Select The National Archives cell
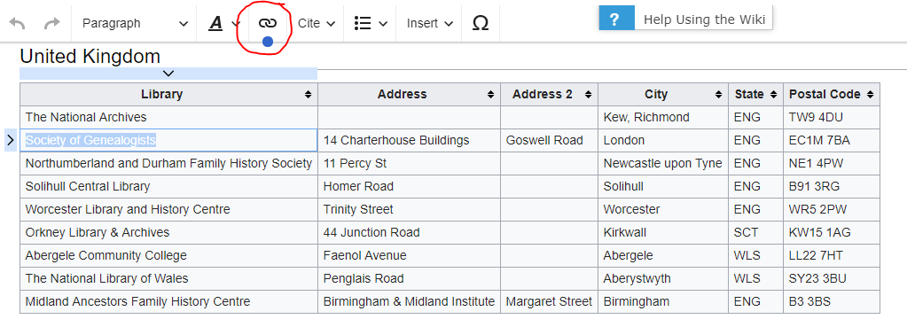The image size is (907, 327). [x=168, y=117]
